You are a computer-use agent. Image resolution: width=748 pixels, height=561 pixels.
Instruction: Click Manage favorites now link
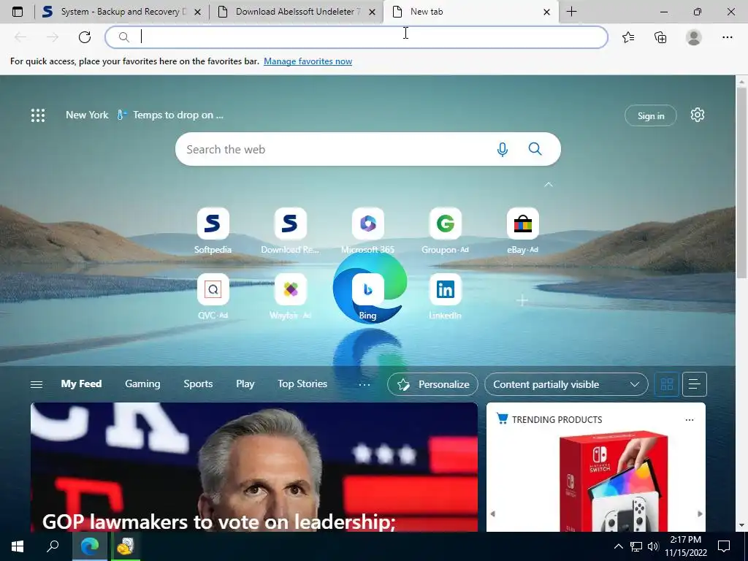(308, 61)
